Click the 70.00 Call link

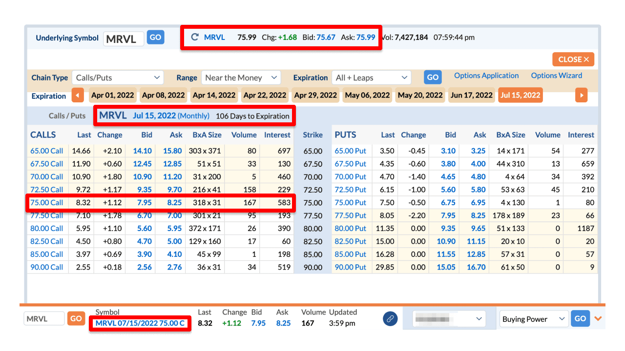[x=47, y=176]
